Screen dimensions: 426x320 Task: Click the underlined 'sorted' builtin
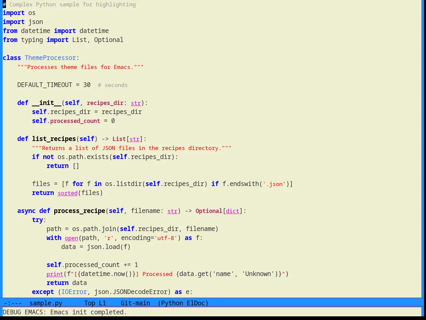tap(68, 193)
